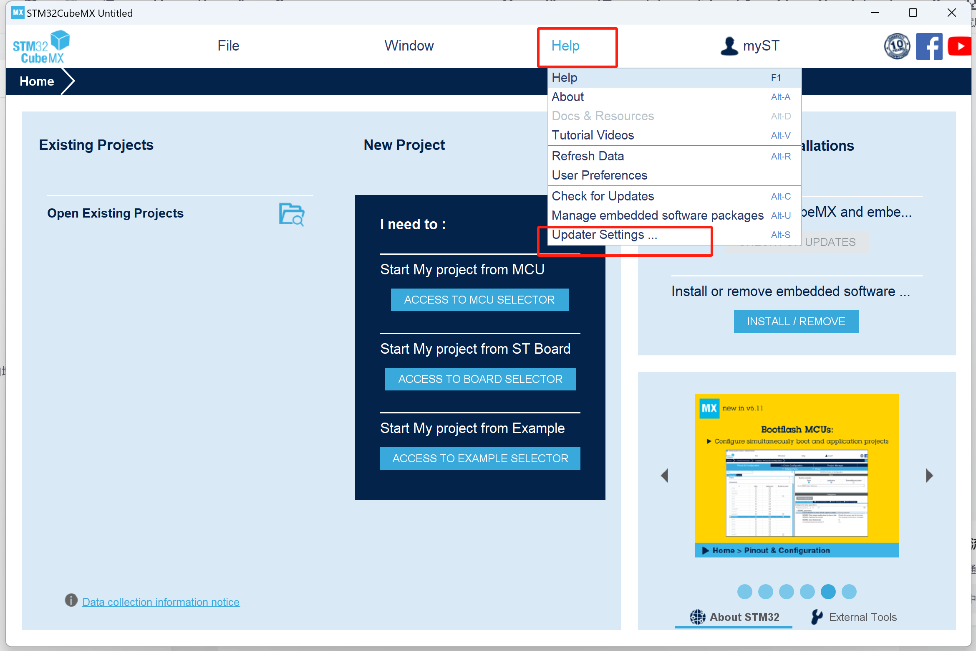Viewport: 976px width, 651px height.
Task: Select the fourth carousel dot
Action: click(x=807, y=591)
